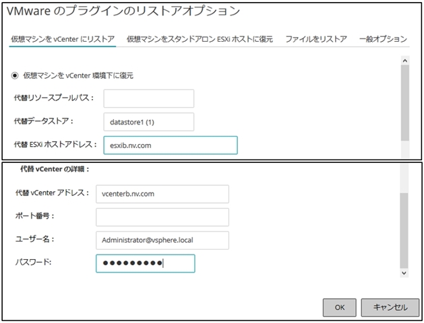Focus the パスワード field
The image size is (424, 323).
tap(145, 263)
